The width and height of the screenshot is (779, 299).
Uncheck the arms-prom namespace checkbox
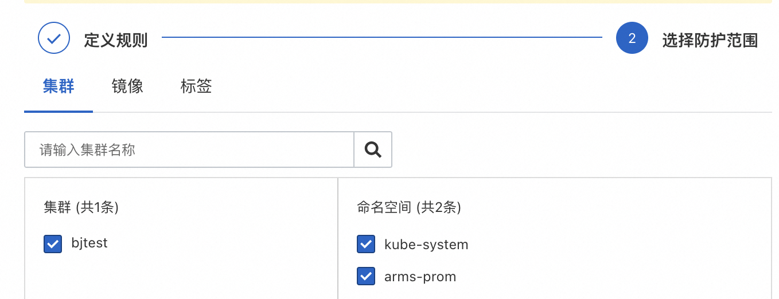point(366,277)
